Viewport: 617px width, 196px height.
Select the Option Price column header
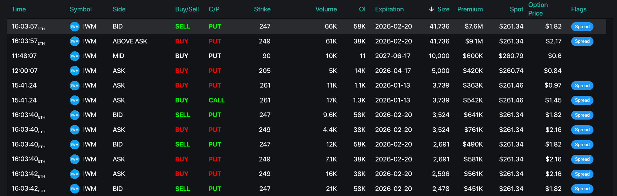point(538,9)
